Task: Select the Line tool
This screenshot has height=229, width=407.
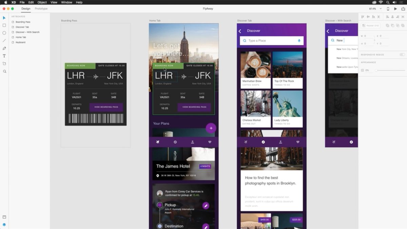Action: coord(4,41)
